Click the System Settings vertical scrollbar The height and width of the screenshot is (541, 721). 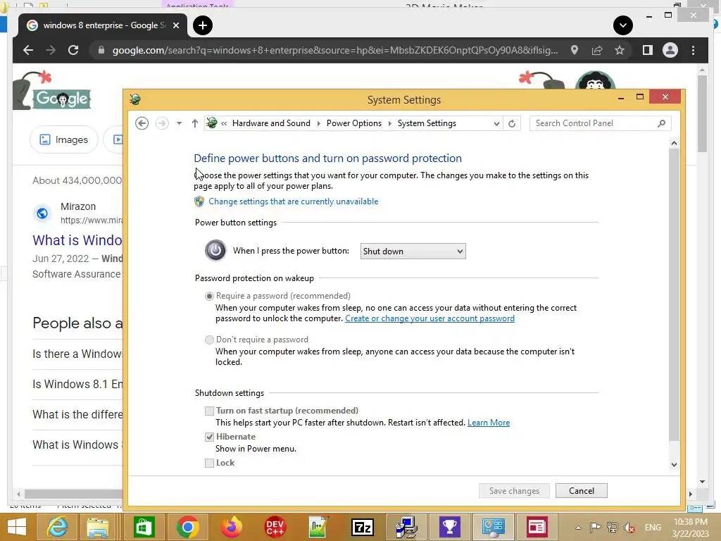coord(674,294)
